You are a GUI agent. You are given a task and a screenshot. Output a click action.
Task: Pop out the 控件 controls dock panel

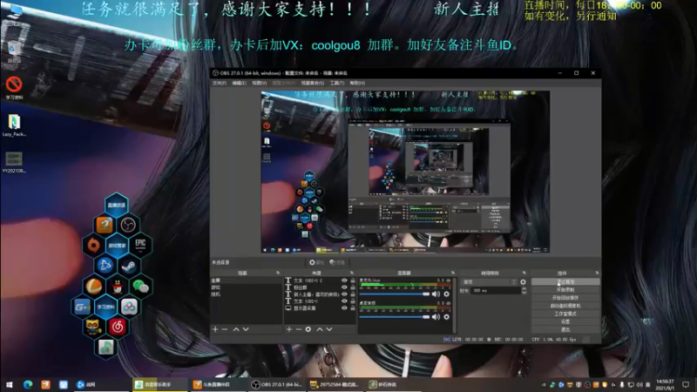[x=597, y=273]
